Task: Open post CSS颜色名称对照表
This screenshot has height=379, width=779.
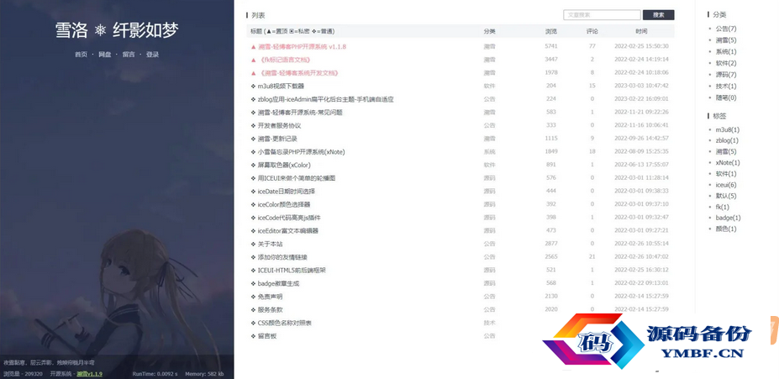Action: (x=285, y=323)
